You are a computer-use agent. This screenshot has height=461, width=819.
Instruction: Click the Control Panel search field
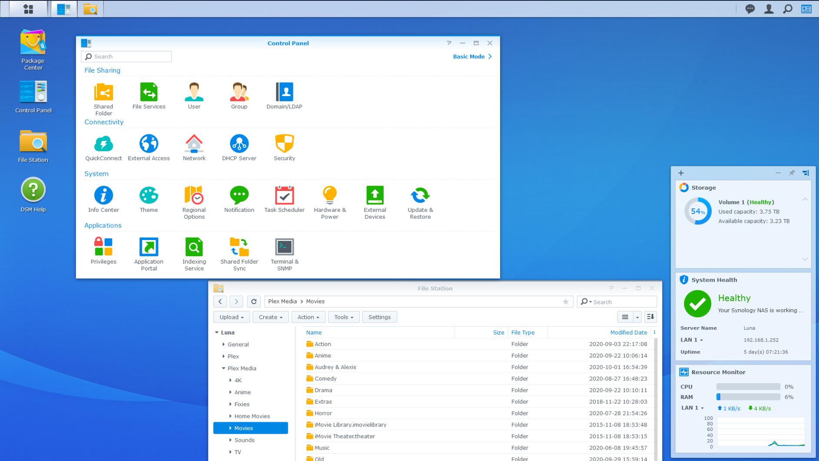point(126,56)
